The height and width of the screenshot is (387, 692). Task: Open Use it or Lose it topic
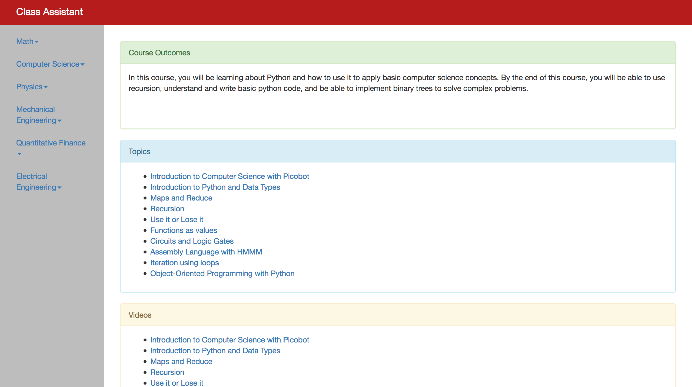pos(177,219)
